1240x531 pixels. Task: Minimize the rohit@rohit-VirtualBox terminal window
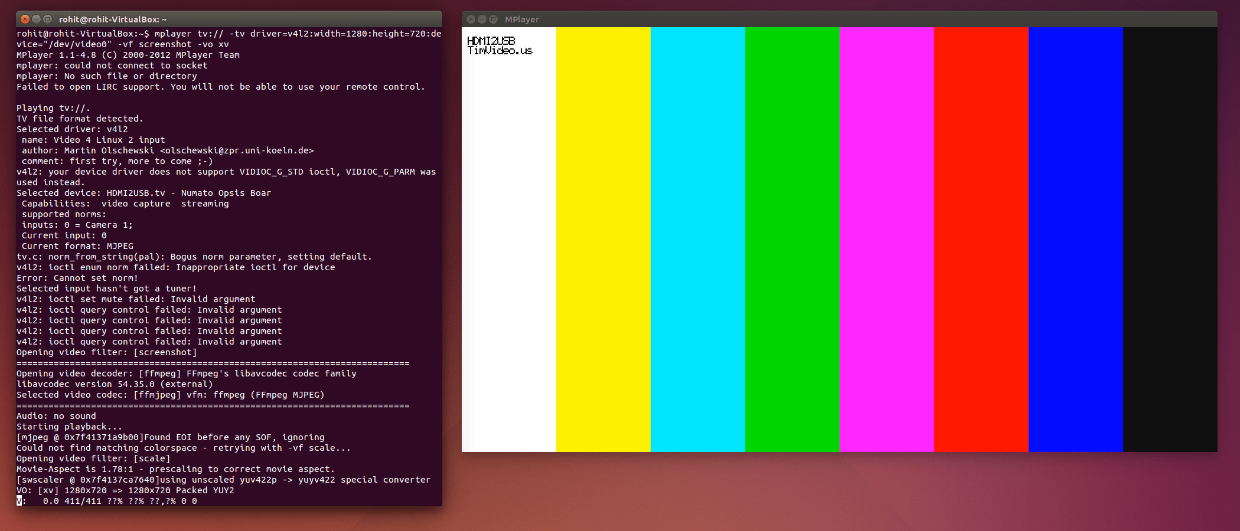click(36, 19)
